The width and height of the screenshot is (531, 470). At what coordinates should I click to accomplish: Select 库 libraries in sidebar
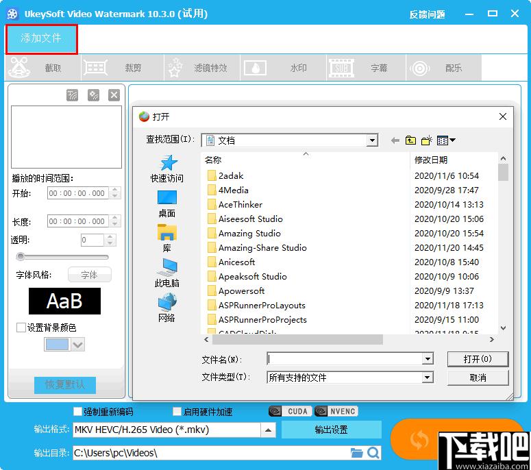click(x=167, y=238)
